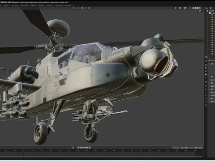The height and width of the screenshot is (161, 215).
Task: Open the Render properties tab
Action: (206, 65)
